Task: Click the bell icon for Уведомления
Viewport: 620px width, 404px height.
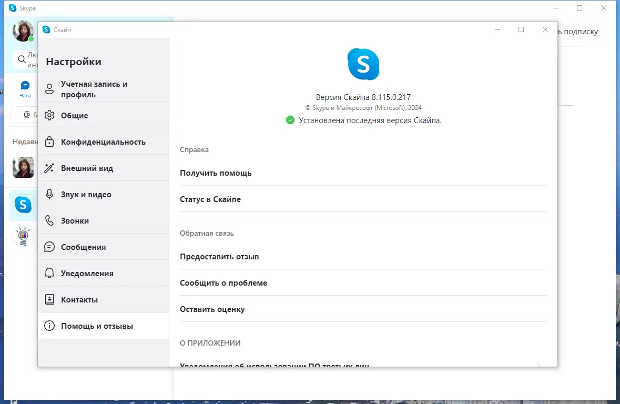Action: pos(49,273)
